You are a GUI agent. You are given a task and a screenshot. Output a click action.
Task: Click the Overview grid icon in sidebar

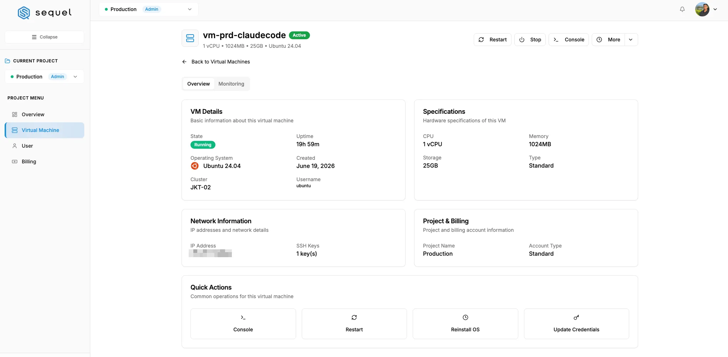15,114
